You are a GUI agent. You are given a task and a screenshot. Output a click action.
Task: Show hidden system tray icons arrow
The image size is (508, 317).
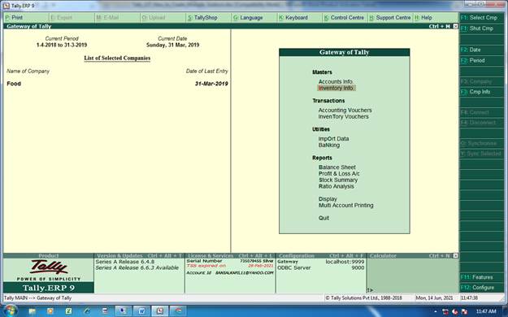click(435, 311)
